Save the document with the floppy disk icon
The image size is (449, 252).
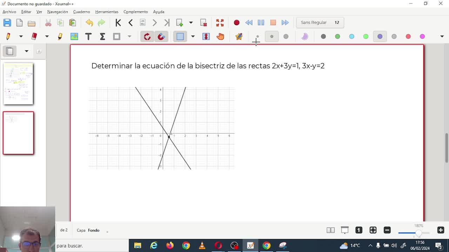coord(7,23)
